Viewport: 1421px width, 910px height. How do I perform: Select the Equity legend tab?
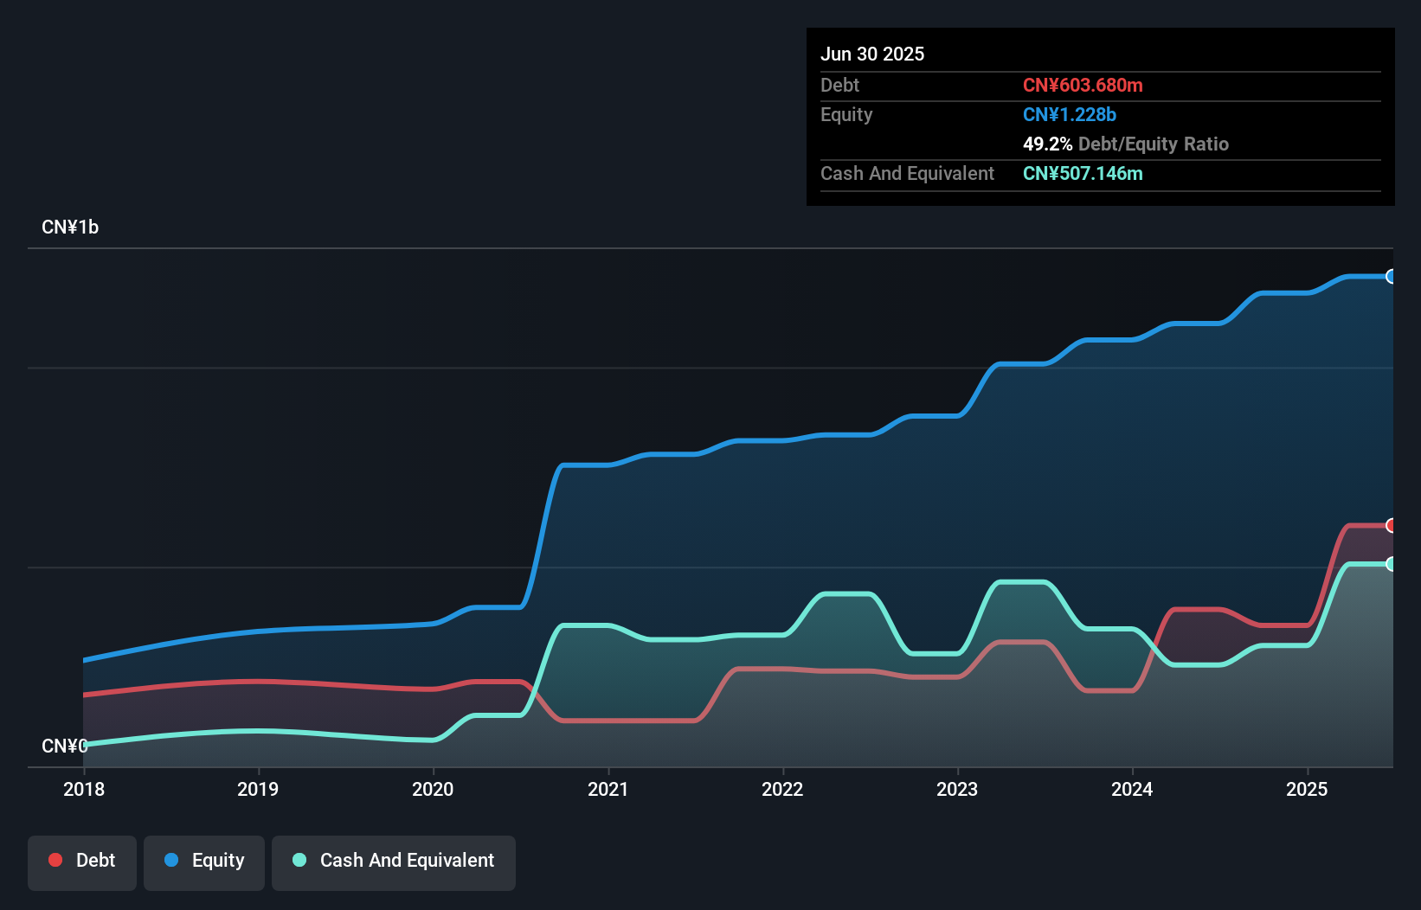(x=203, y=861)
